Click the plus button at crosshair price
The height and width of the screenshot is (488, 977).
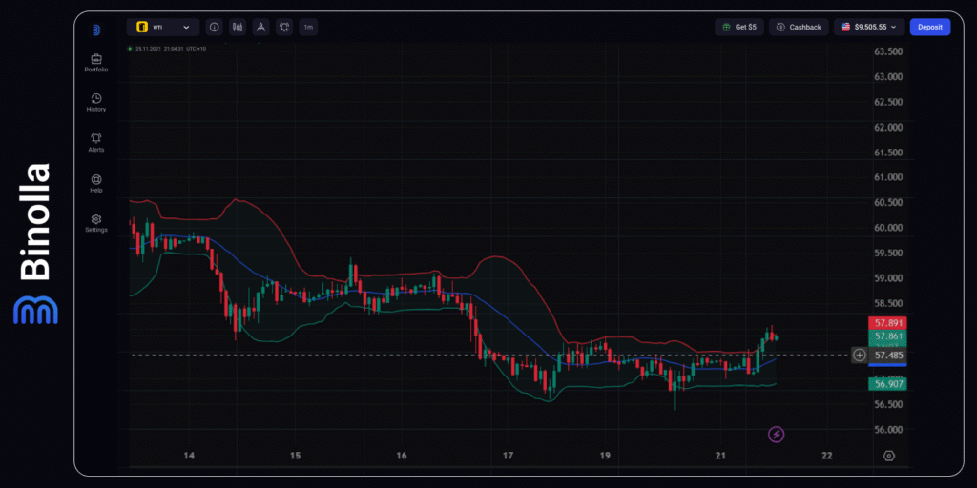860,355
